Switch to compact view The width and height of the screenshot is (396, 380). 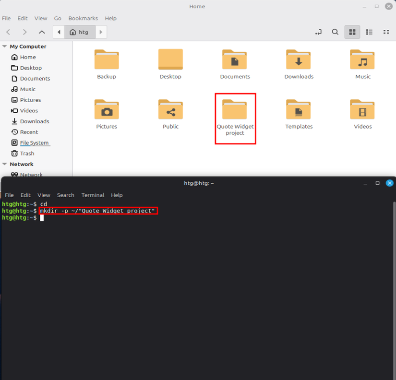[386, 32]
